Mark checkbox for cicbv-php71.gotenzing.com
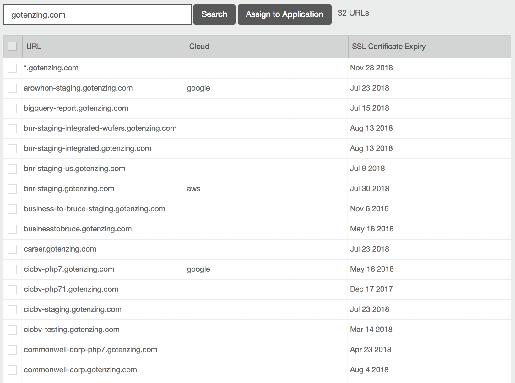This screenshot has height=383, width=515. 12,289
